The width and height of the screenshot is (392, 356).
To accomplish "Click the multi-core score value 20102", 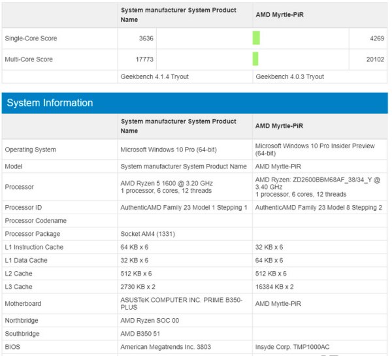I will point(375,59).
